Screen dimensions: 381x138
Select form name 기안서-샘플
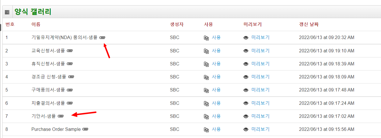pos(44,116)
